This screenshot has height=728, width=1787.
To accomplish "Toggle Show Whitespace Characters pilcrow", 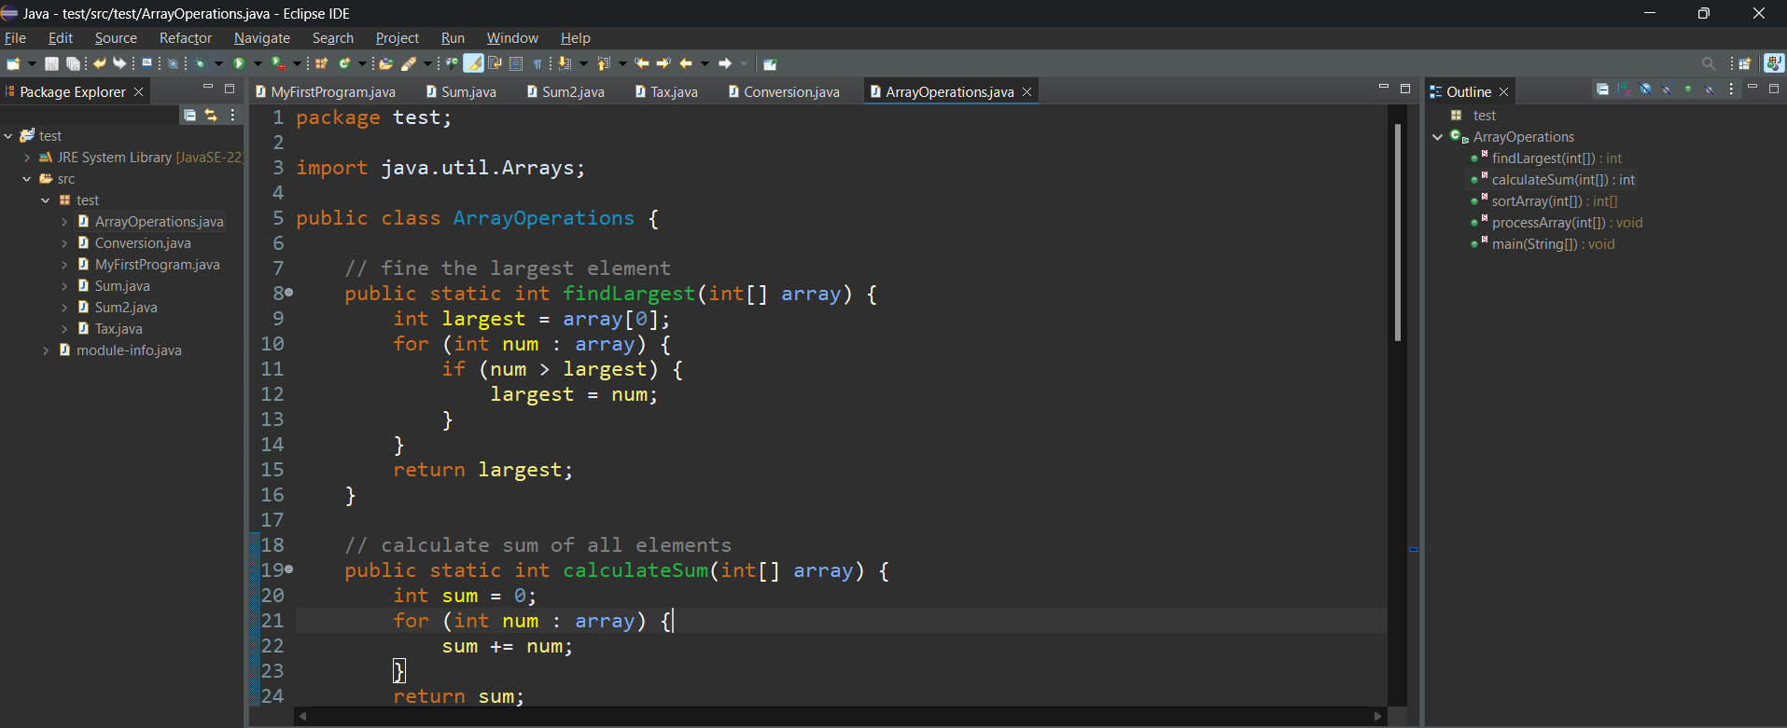I will 537,63.
